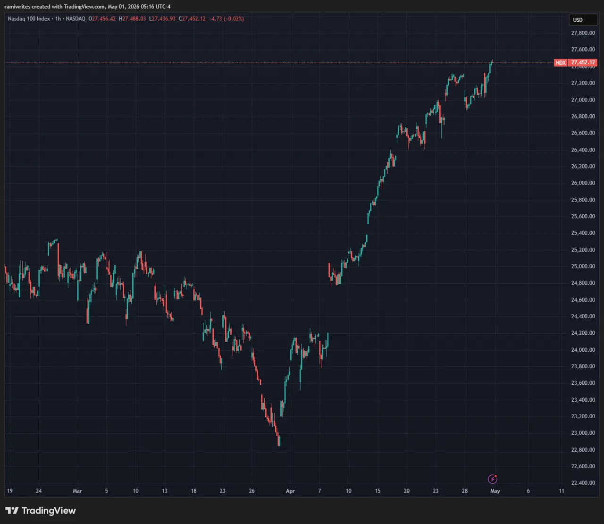This screenshot has height=524, width=604.
Task: Click the change value −4.73 (−0.02%)
Action: 226,19
